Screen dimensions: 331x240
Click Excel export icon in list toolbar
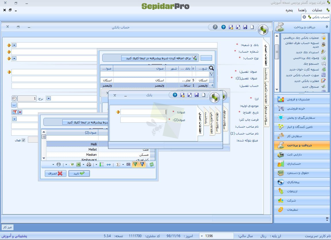coord(78,164)
